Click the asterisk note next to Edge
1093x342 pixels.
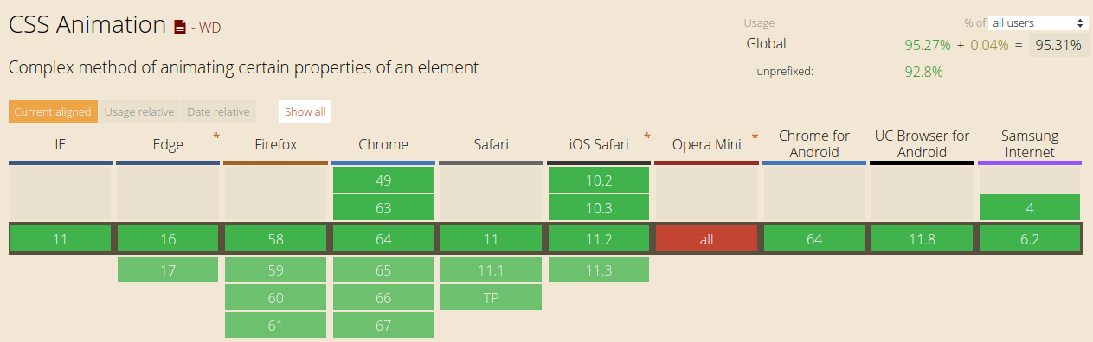coord(216,138)
